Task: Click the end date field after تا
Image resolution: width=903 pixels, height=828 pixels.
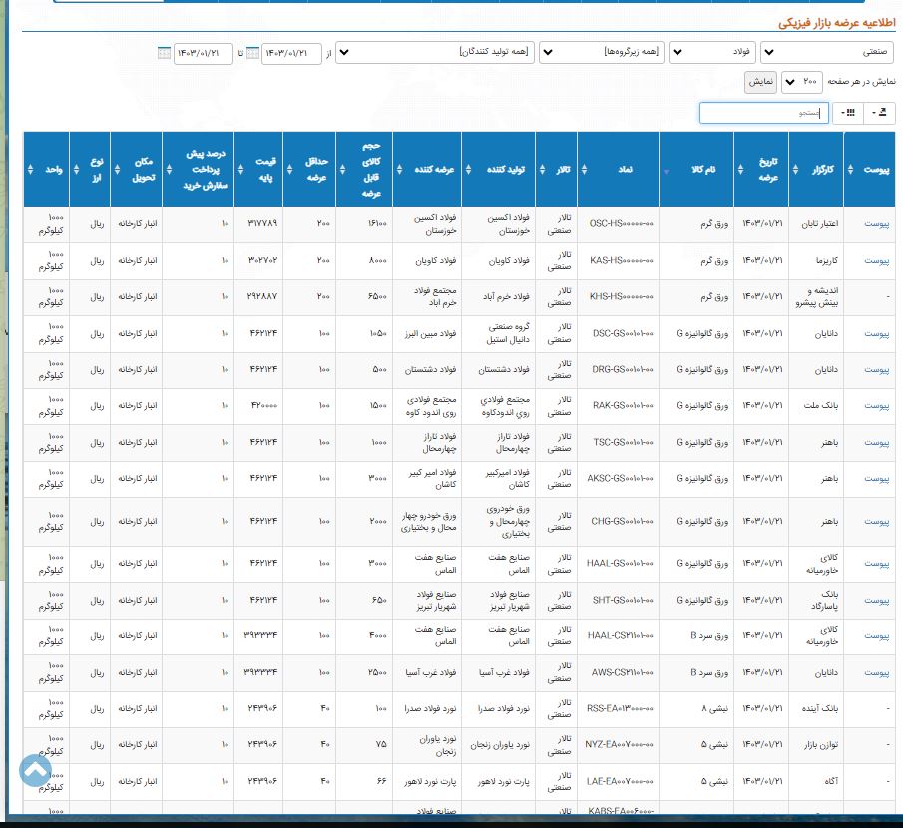Action: [203, 54]
